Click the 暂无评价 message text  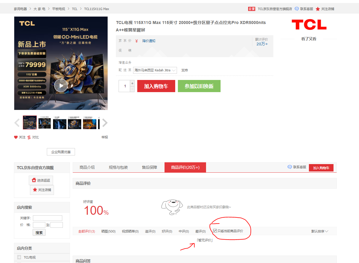[x=205, y=240]
